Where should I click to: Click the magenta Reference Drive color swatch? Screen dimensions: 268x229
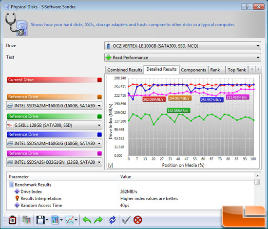[x=99, y=153]
